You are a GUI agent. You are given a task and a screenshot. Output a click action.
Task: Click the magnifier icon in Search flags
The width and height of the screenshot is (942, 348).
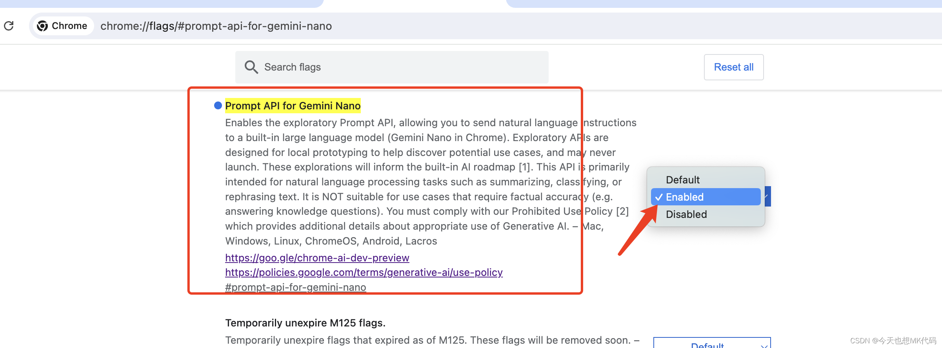tap(251, 67)
